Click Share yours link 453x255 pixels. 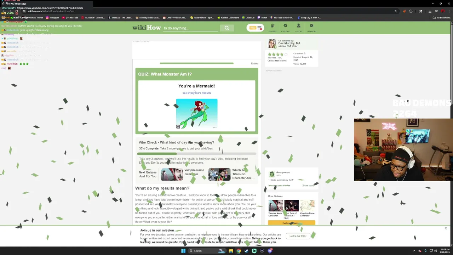(x=308, y=186)
